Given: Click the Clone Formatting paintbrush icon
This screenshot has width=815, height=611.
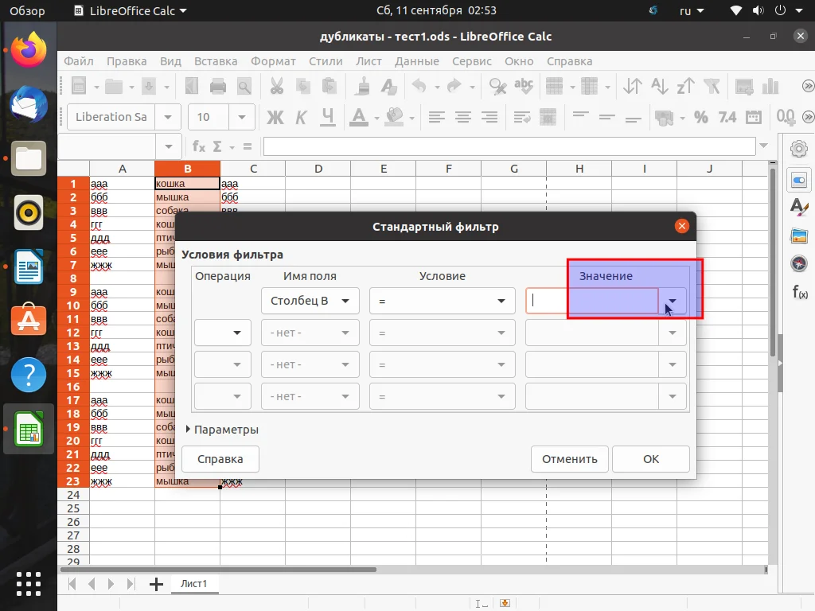Looking at the screenshot, I should 361,85.
